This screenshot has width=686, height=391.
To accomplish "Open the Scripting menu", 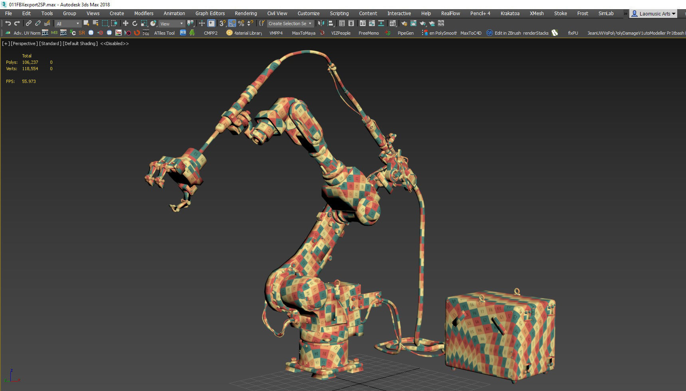I will (339, 13).
